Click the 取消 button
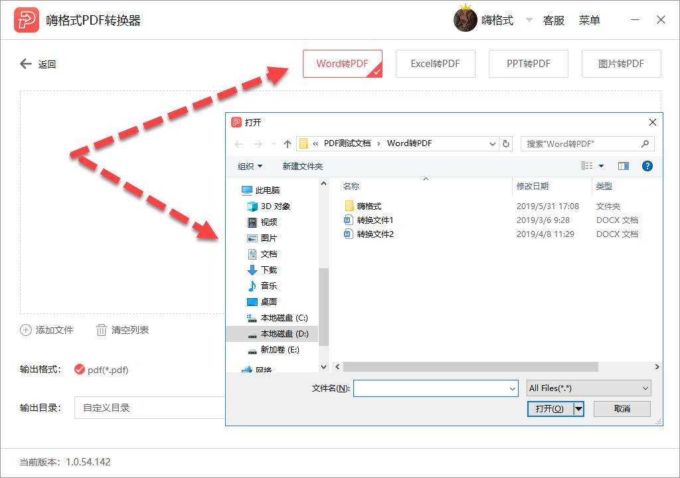The image size is (680, 478). click(622, 408)
